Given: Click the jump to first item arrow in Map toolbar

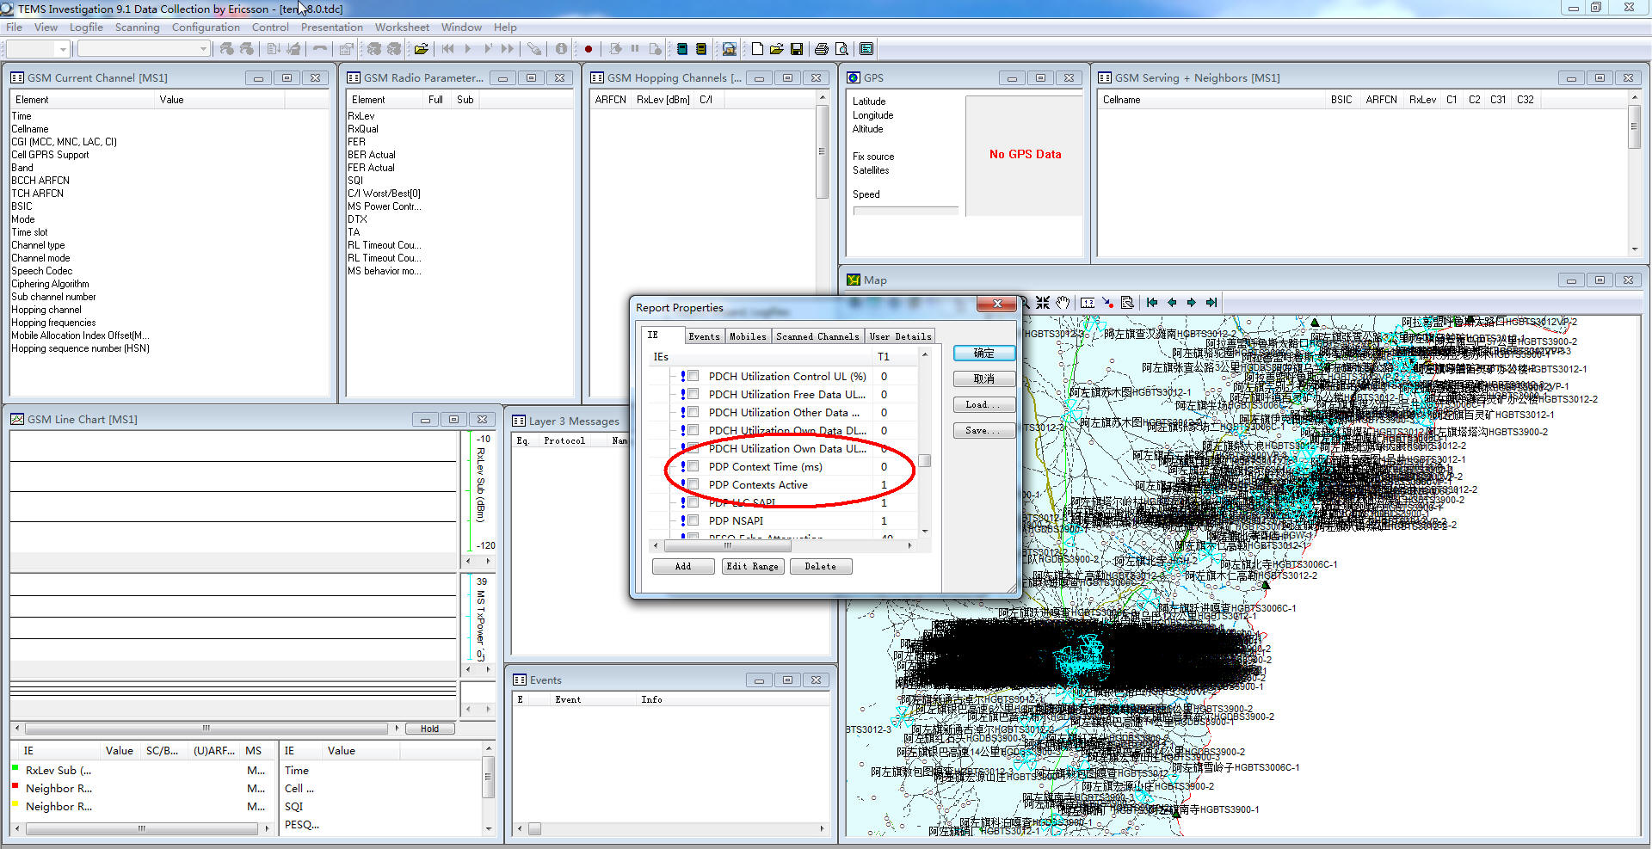Looking at the screenshot, I should [x=1152, y=303].
